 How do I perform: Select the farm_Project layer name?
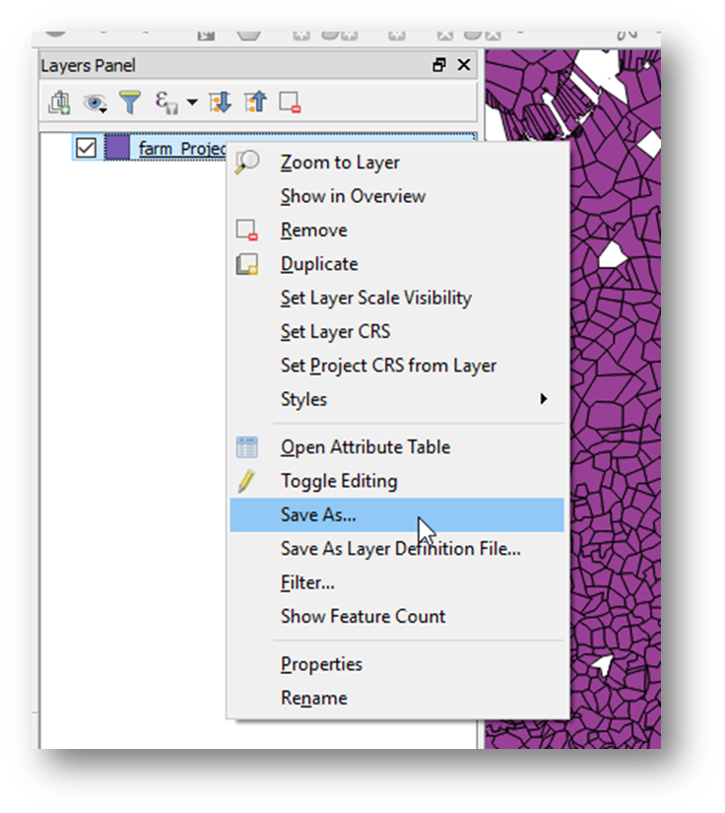pyautogui.click(x=182, y=149)
